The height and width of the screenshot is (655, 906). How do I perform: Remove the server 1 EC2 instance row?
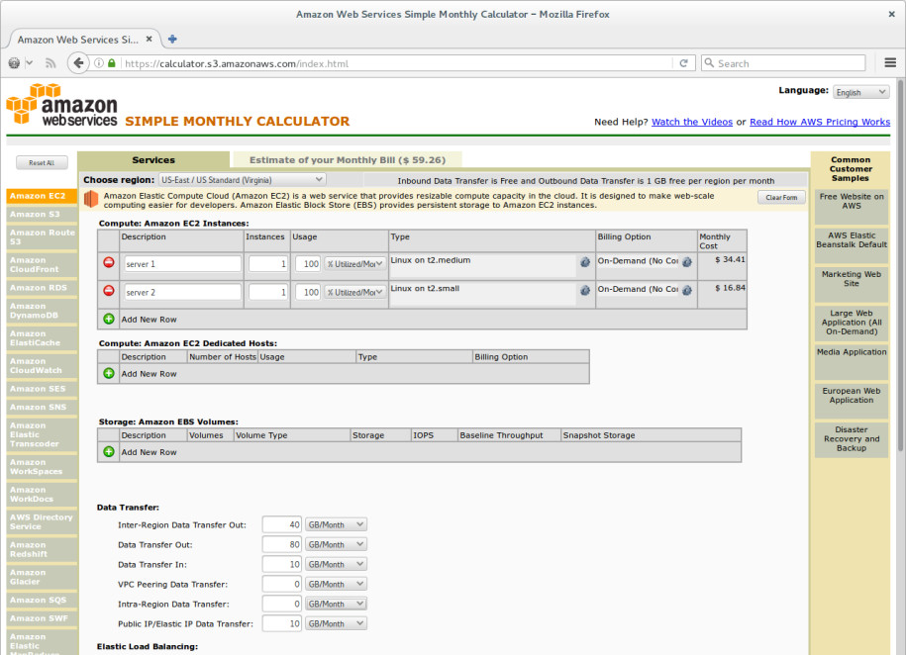click(109, 262)
